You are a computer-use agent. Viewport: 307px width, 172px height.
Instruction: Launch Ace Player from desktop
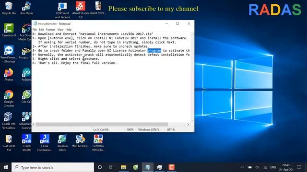pyautogui.click(x=27, y=8)
